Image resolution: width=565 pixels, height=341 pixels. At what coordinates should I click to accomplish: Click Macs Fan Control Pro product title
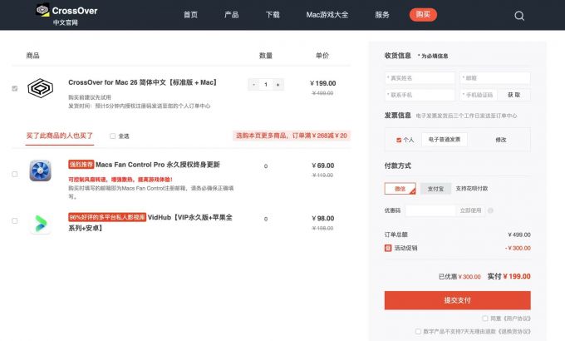(158, 165)
